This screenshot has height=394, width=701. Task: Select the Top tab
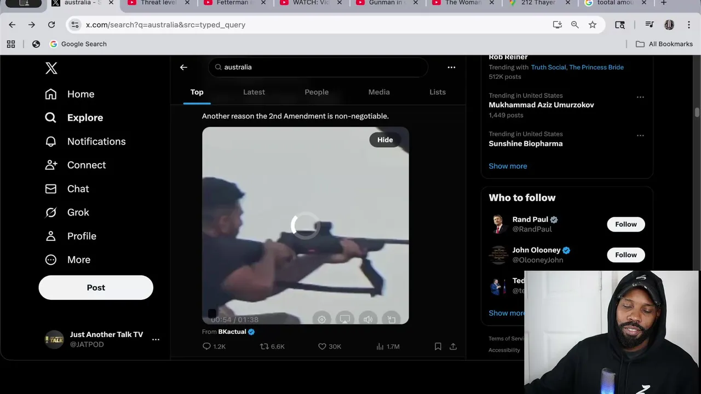pyautogui.click(x=197, y=92)
